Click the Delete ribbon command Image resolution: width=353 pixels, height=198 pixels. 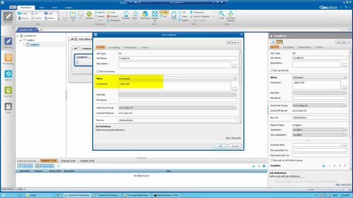coord(183,20)
